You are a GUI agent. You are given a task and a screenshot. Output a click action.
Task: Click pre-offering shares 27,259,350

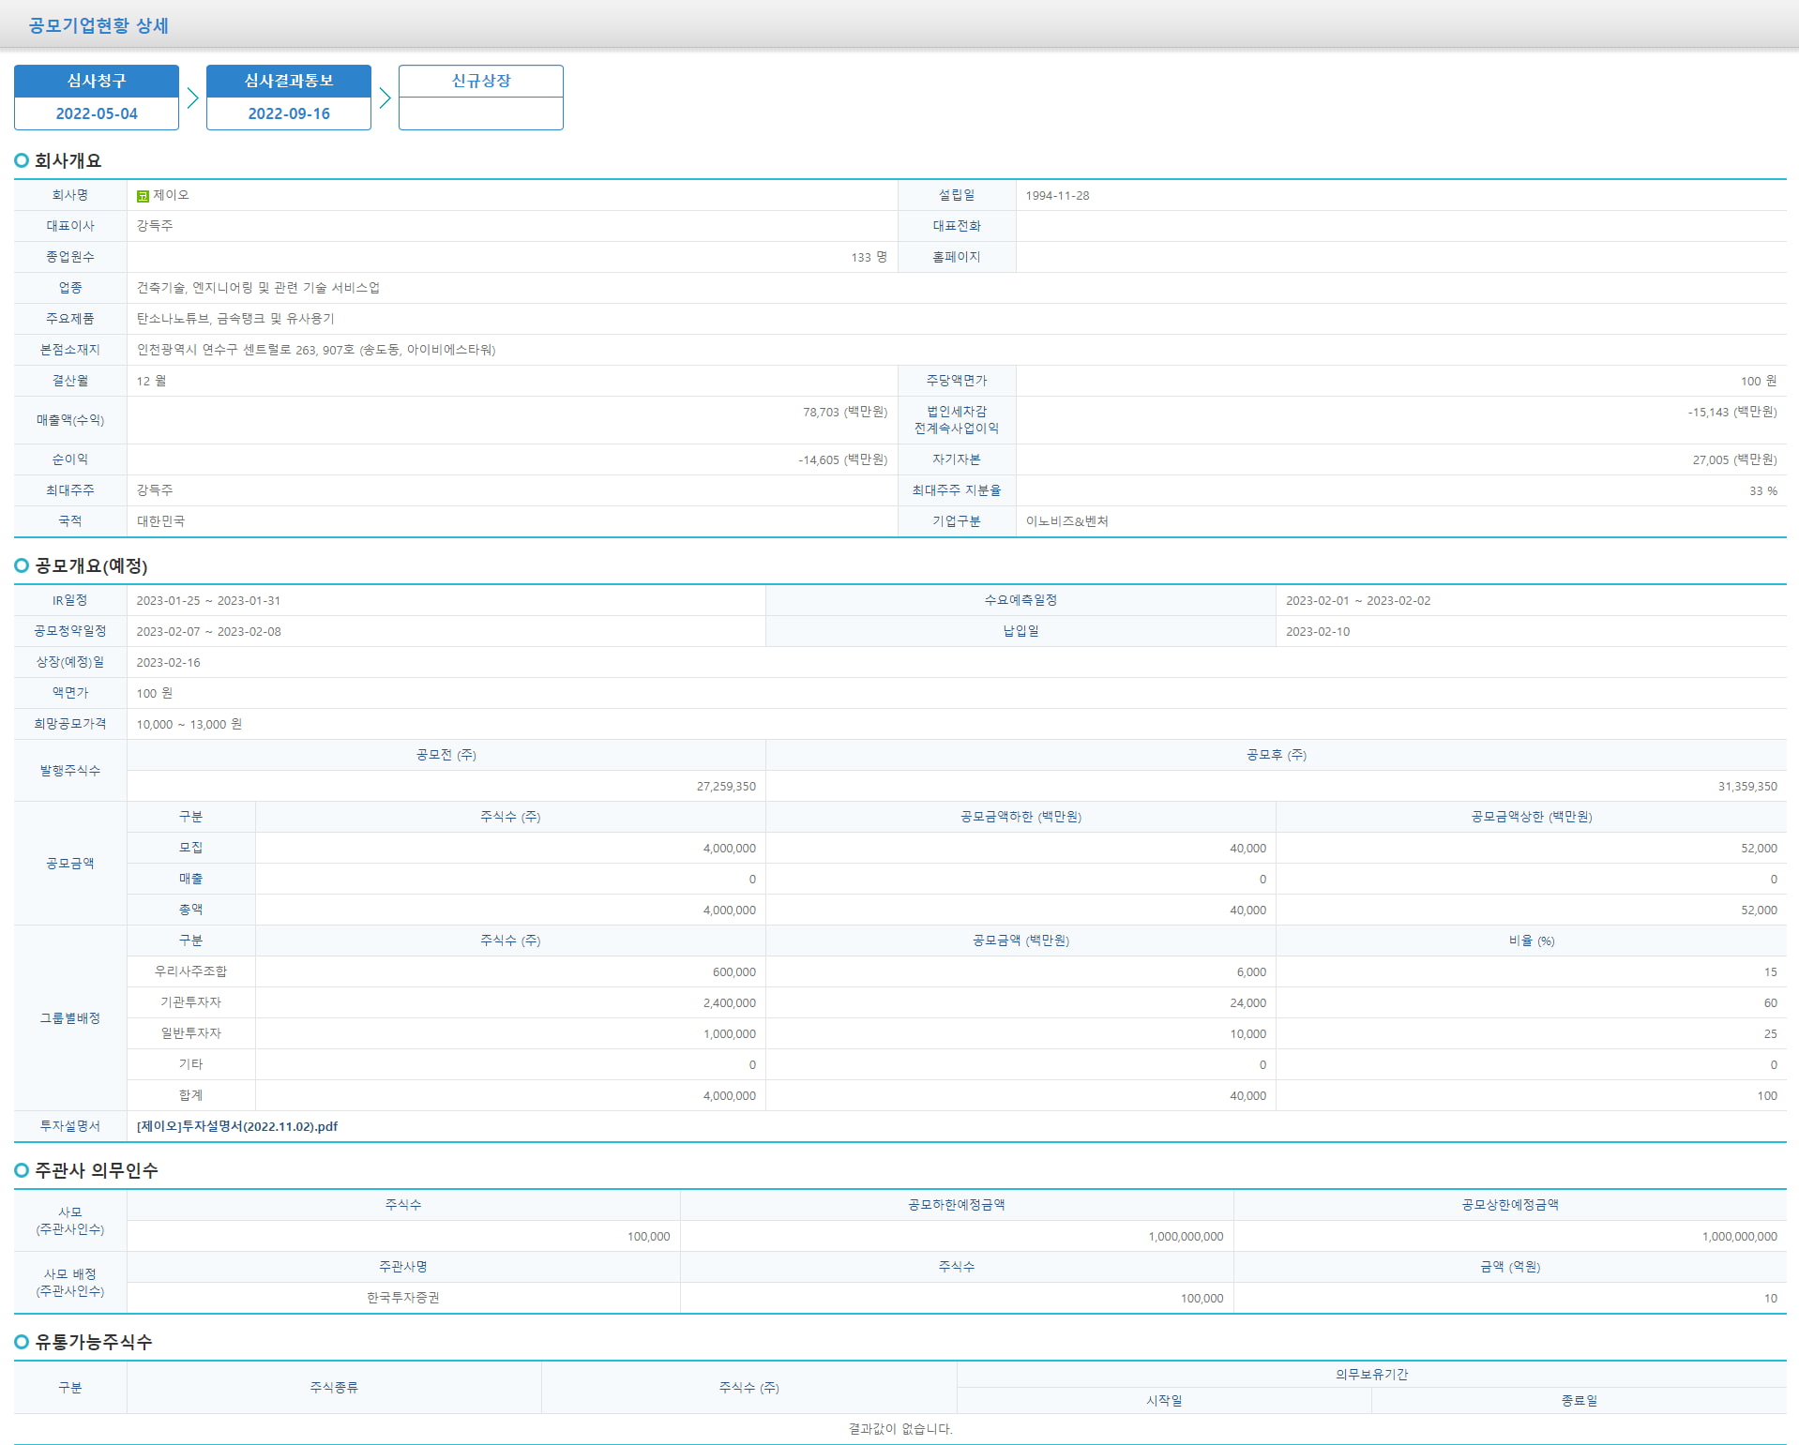726,787
